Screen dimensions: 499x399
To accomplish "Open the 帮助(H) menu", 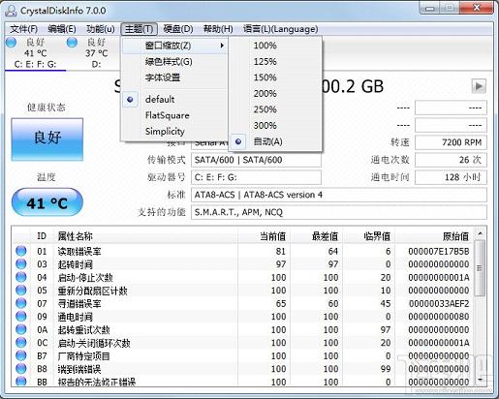I will coord(218,29).
